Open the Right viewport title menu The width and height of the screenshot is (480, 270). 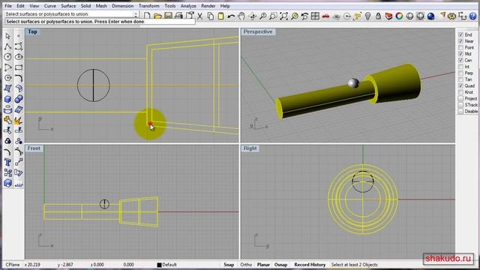[x=250, y=148]
